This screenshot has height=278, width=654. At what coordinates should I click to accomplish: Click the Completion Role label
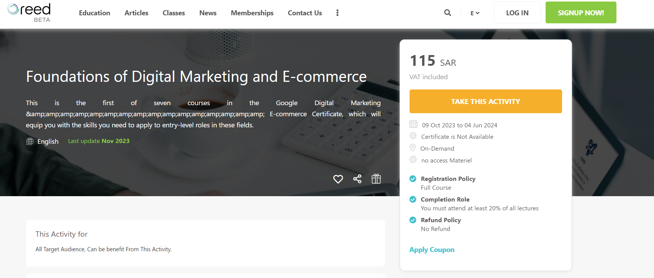coord(445,199)
